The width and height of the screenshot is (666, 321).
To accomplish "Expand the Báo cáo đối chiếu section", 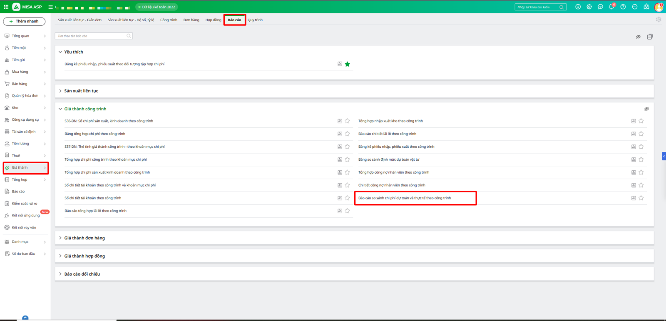I will (x=82, y=274).
